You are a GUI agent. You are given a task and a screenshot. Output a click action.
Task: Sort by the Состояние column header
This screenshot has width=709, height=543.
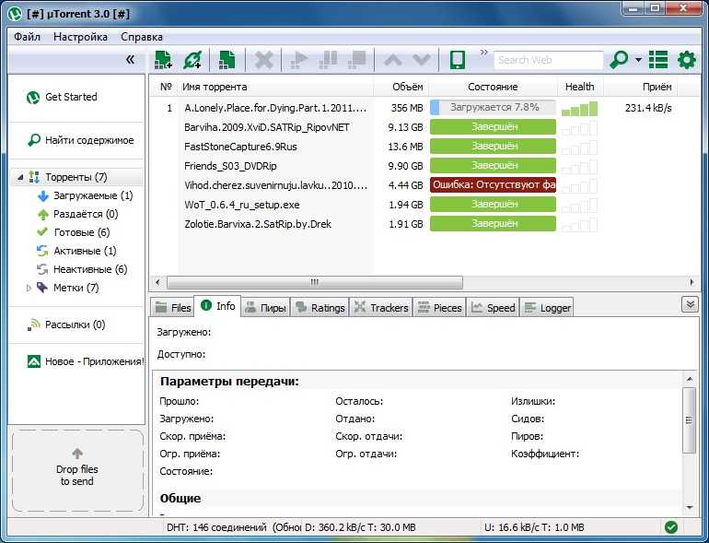tap(493, 87)
